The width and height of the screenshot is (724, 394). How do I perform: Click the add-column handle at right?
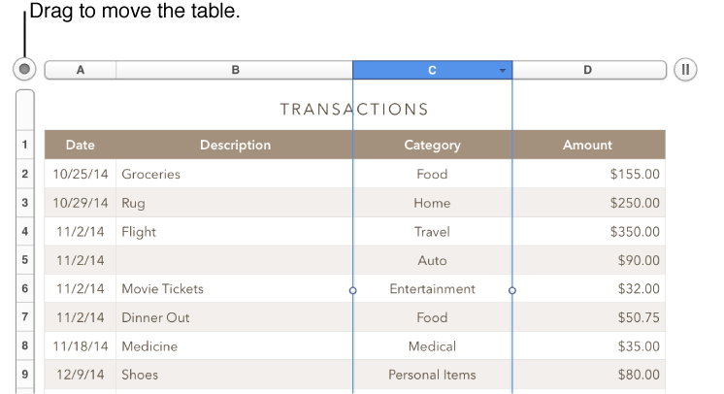[x=685, y=70]
